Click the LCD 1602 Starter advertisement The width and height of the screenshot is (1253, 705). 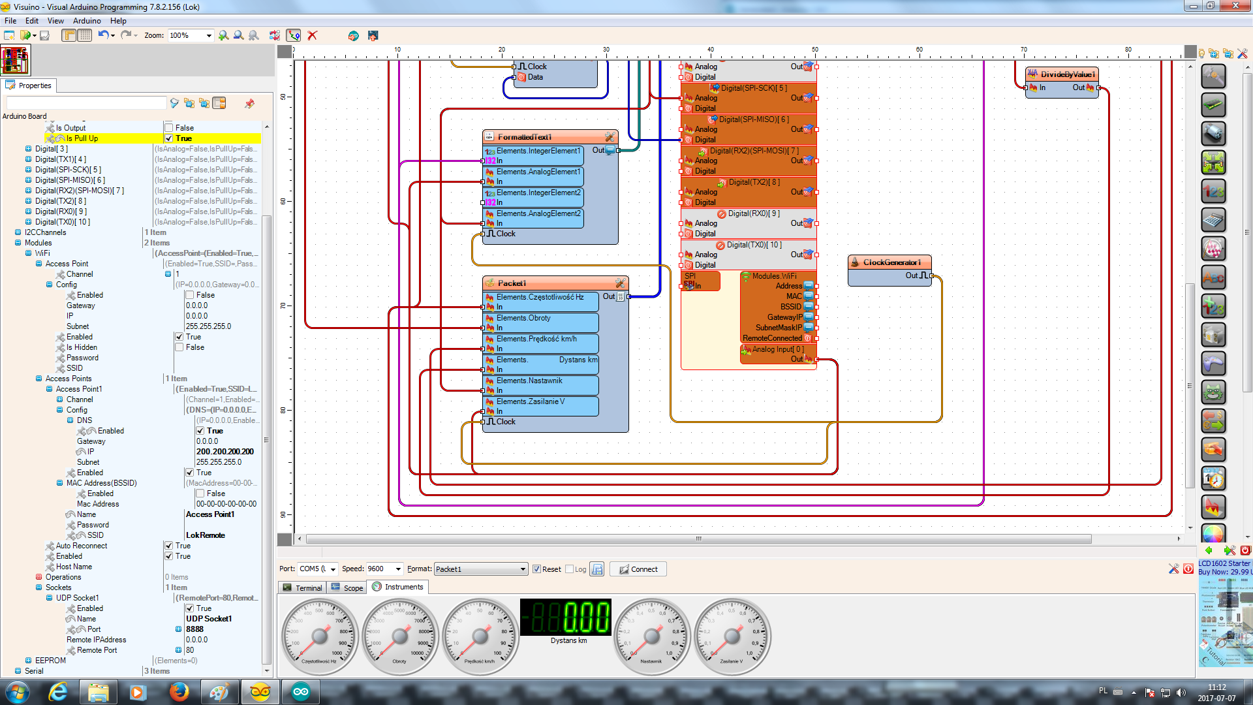tap(1225, 613)
